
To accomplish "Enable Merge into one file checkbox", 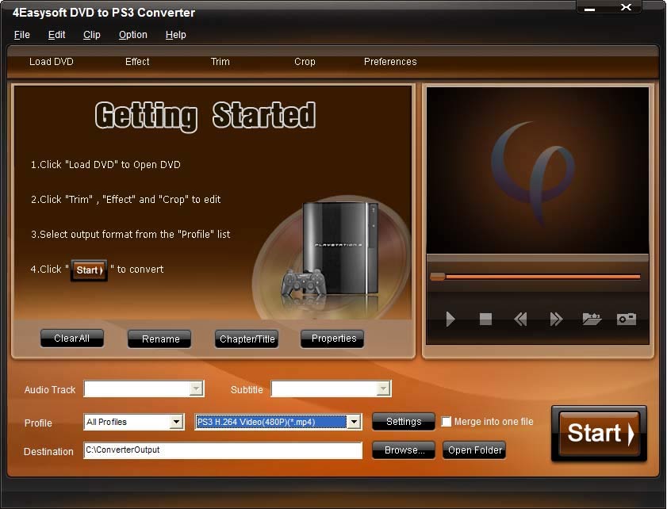I will [447, 422].
